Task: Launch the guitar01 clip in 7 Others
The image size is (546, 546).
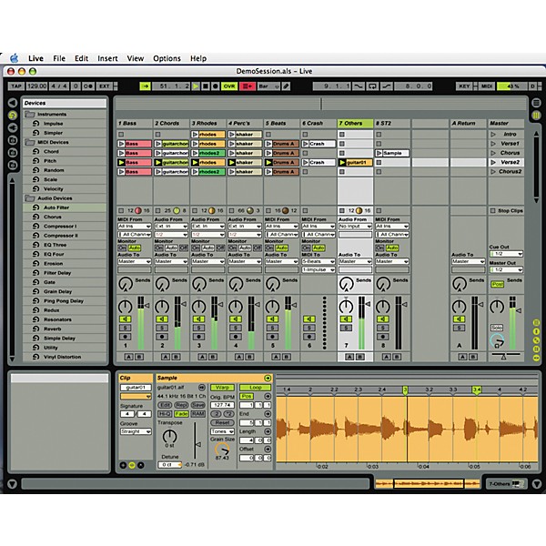Action: [x=343, y=162]
